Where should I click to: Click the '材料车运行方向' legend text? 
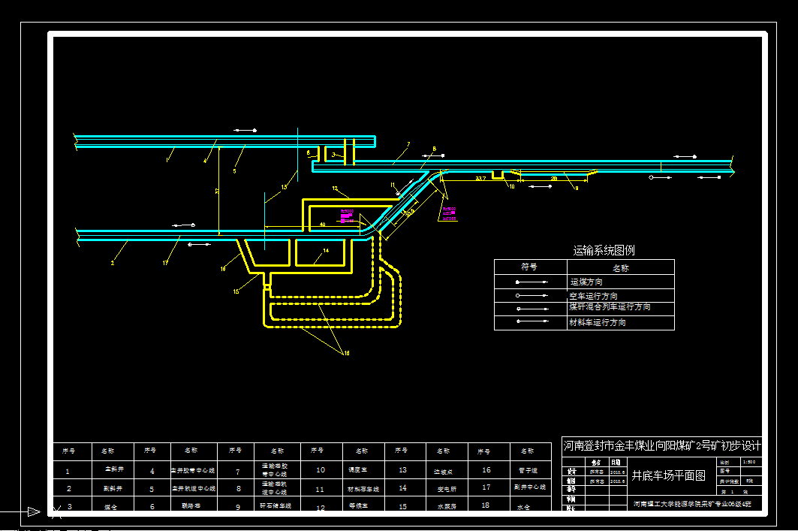coord(598,322)
